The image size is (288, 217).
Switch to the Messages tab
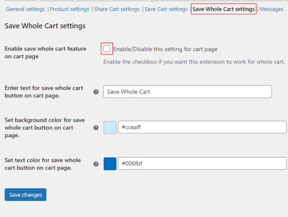tap(272, 9)
